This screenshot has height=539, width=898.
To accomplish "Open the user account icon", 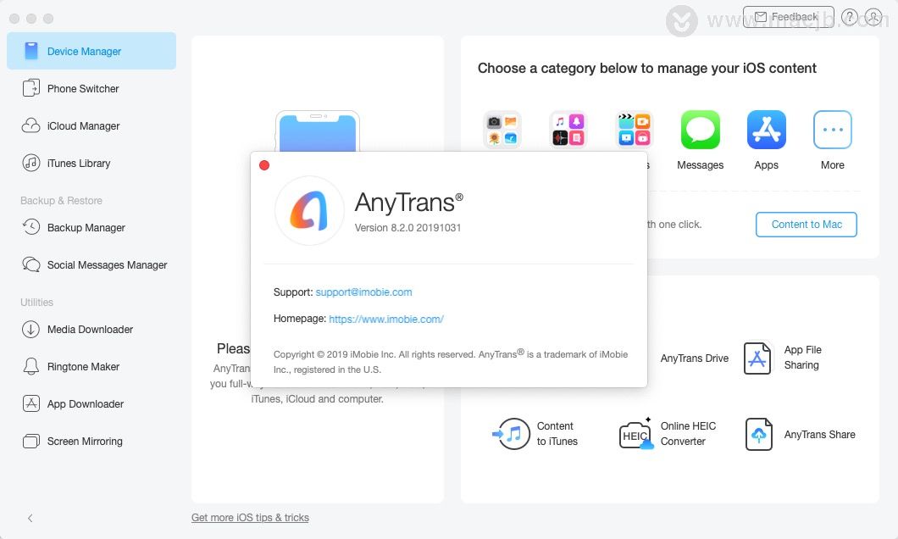I will 873,17.
